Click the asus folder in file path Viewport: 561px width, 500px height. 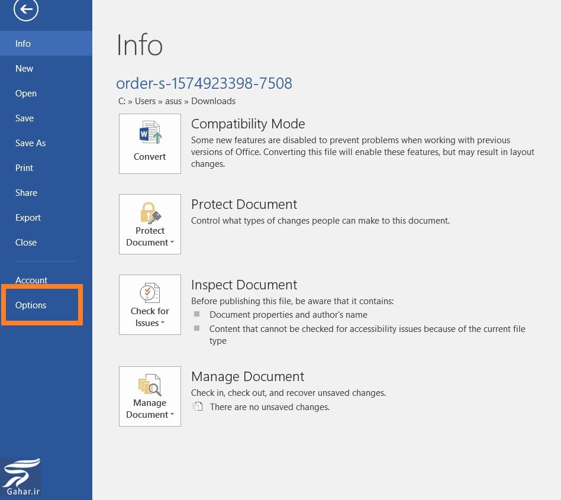(173, 101)
